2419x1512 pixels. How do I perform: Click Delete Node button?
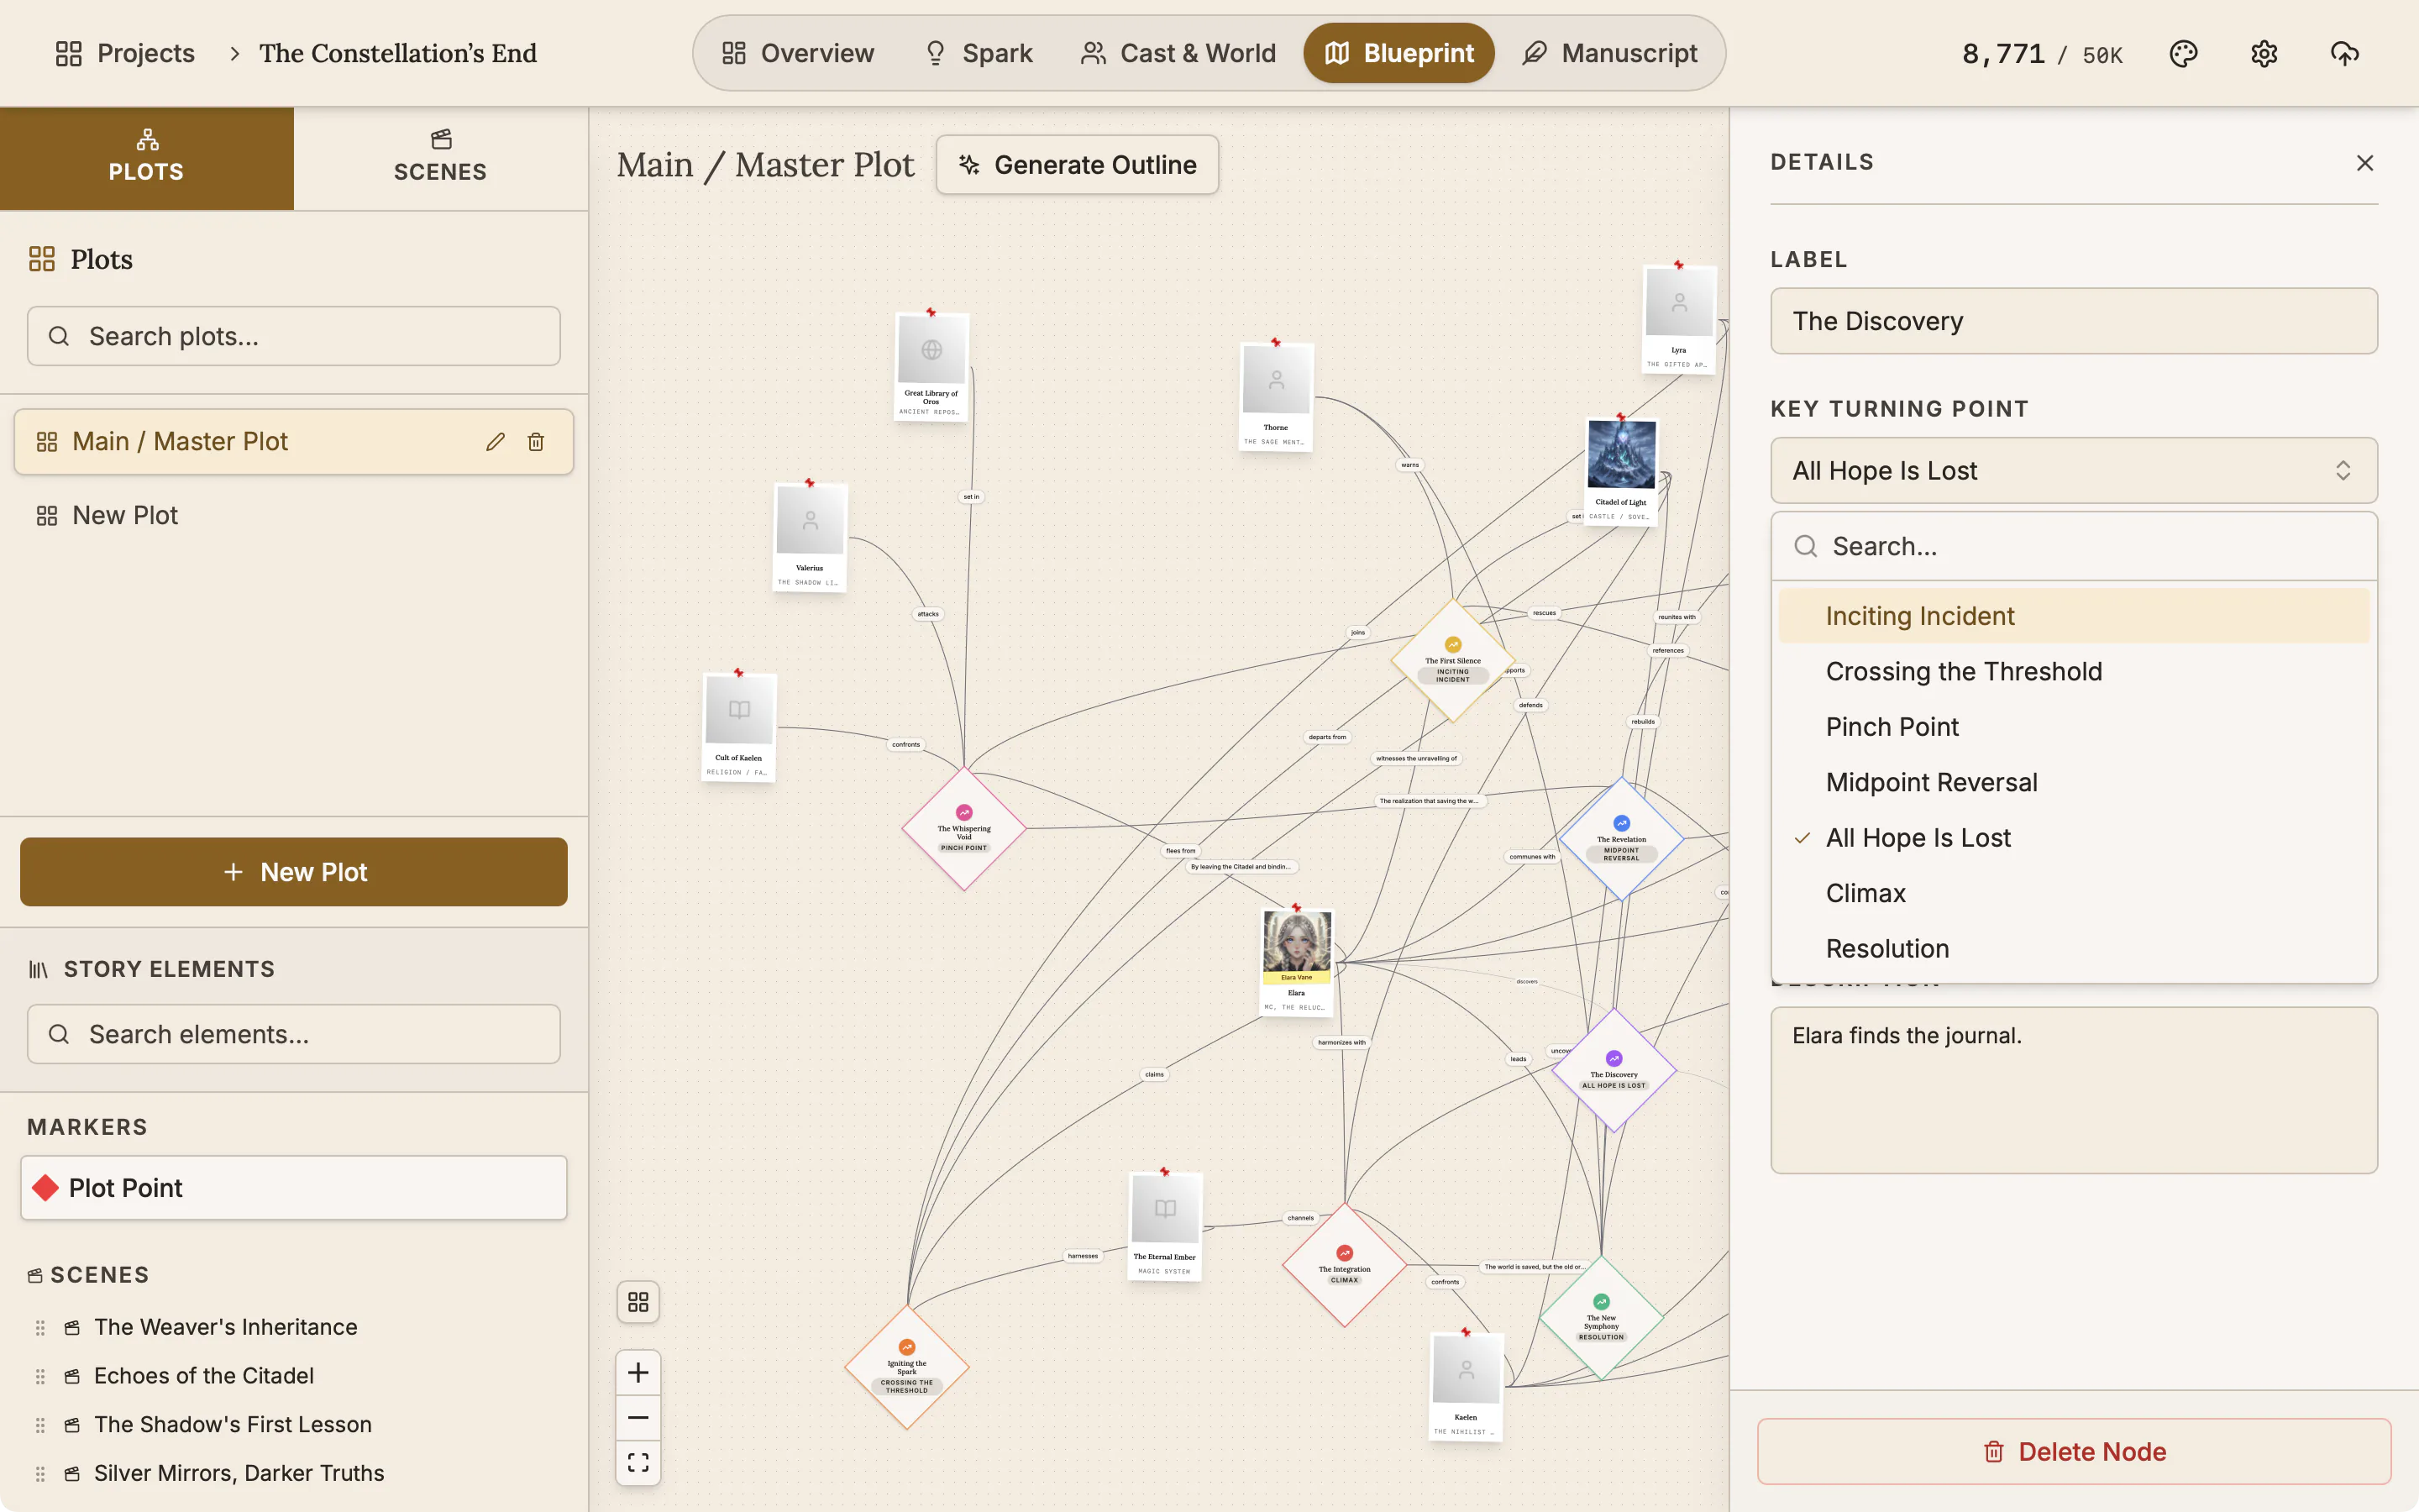pos(2073,1451)
